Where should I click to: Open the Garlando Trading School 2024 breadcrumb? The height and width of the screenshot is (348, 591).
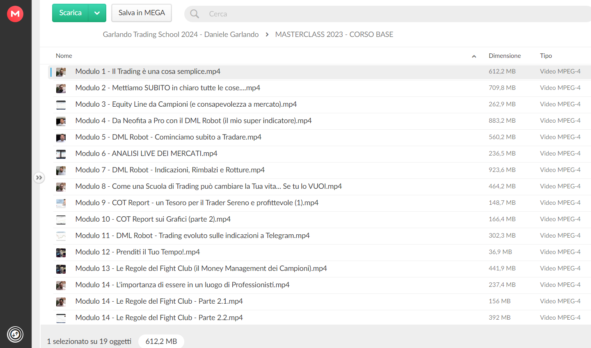pyautogui.click(x=181, y=34)
